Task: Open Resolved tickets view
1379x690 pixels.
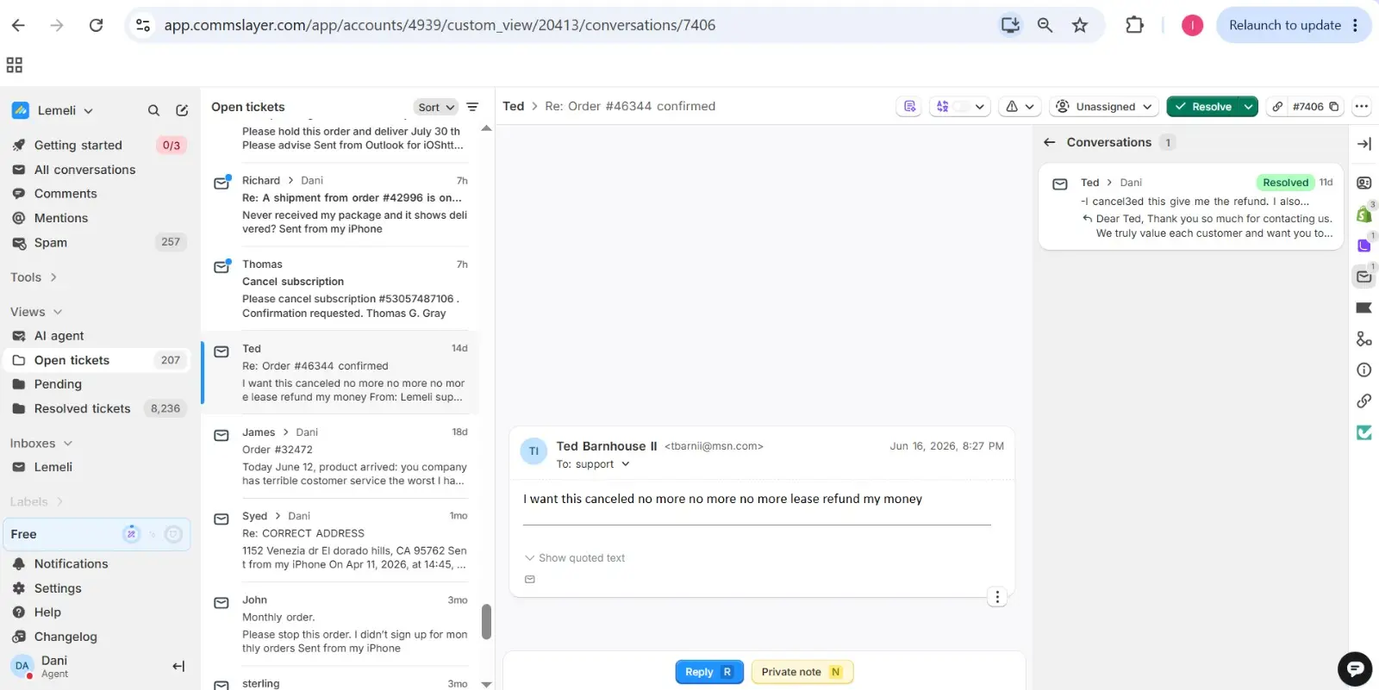Action: click(x=97, y=408)
